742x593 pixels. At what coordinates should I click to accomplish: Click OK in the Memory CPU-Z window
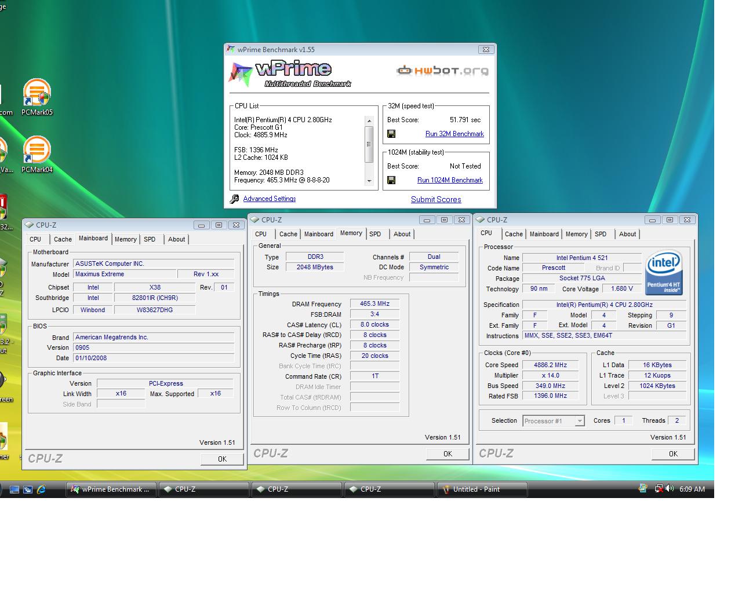[x=448, y=453]
